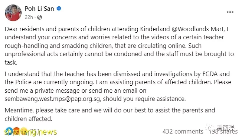
Task: Click the blue Like reaction icon
Action: [x=9, y=131]
